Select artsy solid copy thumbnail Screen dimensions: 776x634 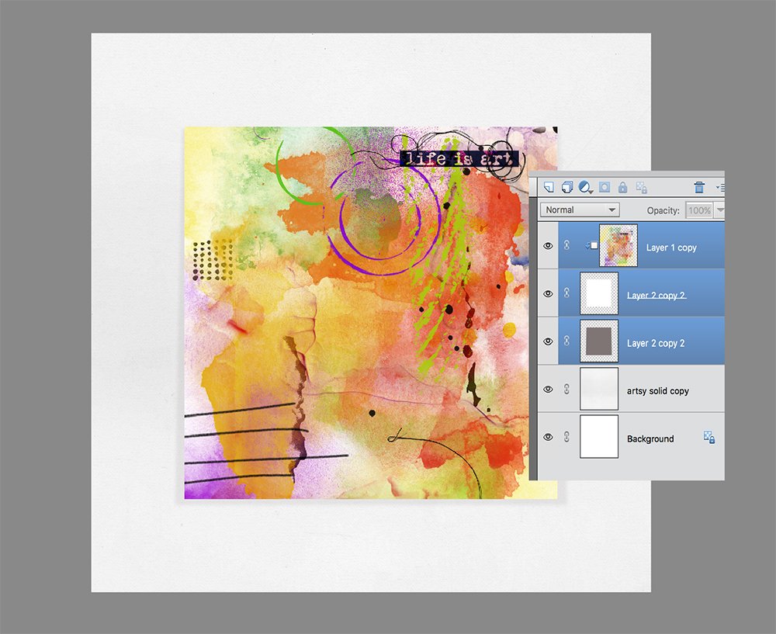click(599, 389)
